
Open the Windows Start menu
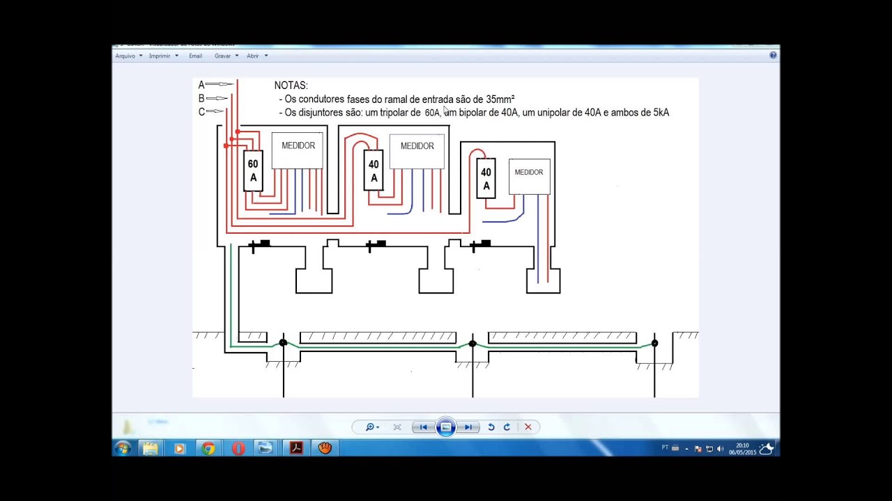123,448
